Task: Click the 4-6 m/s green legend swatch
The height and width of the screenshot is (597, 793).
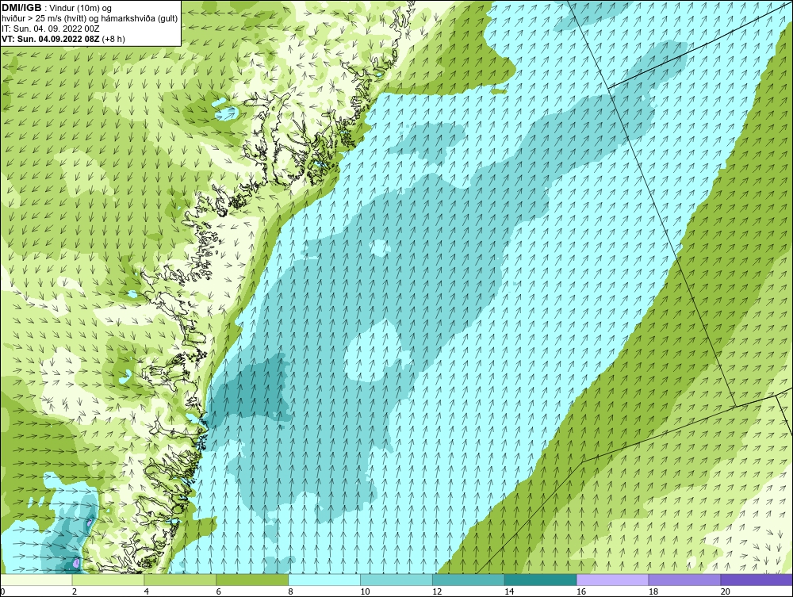Action: click(x=180, y=580)
